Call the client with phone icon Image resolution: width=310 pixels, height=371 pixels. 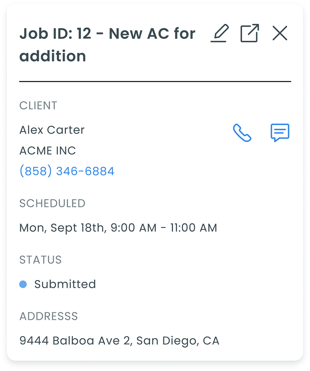(x=242, y=133)
